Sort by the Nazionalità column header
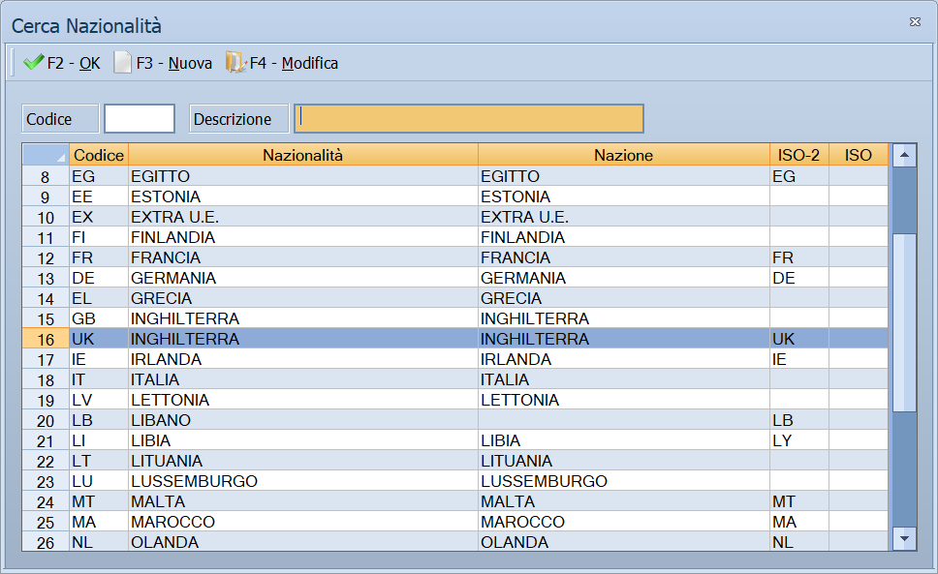The width and height of the screenshot is (938, 574). click(303, 155)
